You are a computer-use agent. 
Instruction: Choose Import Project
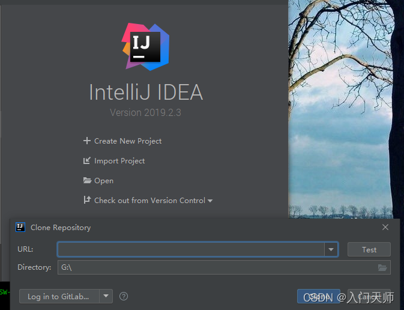coord(119,161)
